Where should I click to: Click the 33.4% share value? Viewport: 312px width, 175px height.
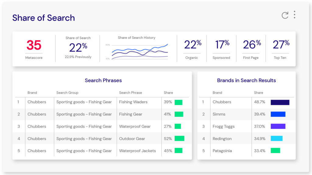[260, 151]
